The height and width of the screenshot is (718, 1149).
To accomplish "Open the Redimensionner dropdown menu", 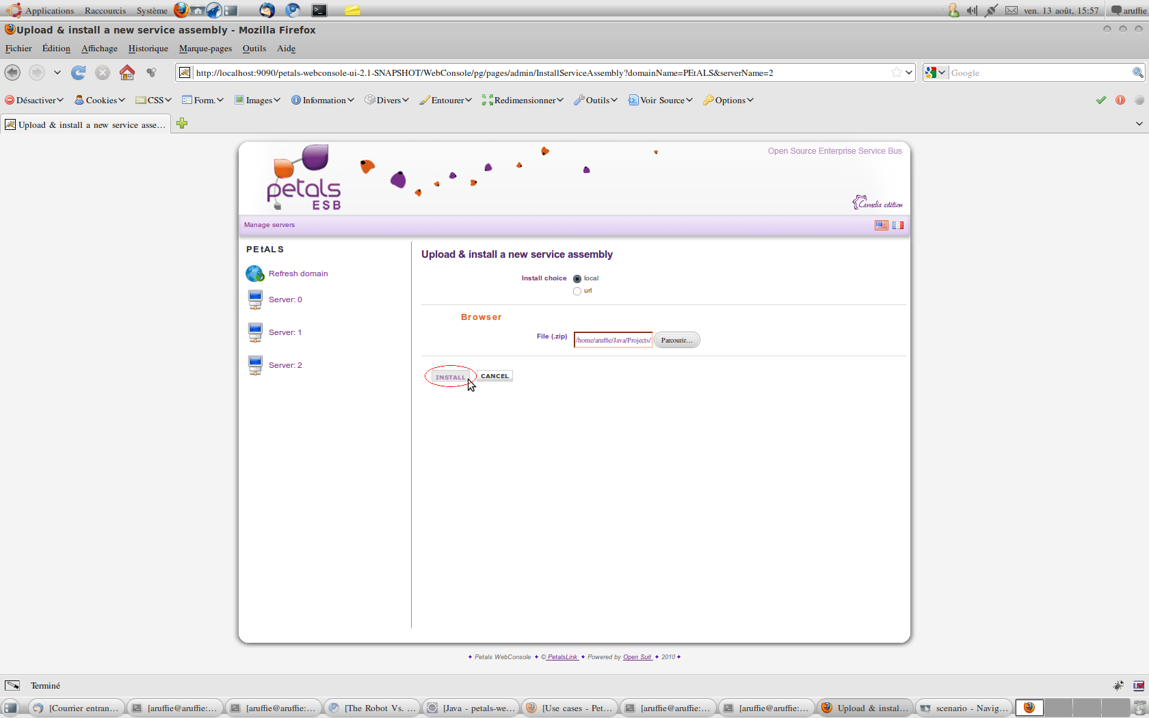I will click(523, 100).
